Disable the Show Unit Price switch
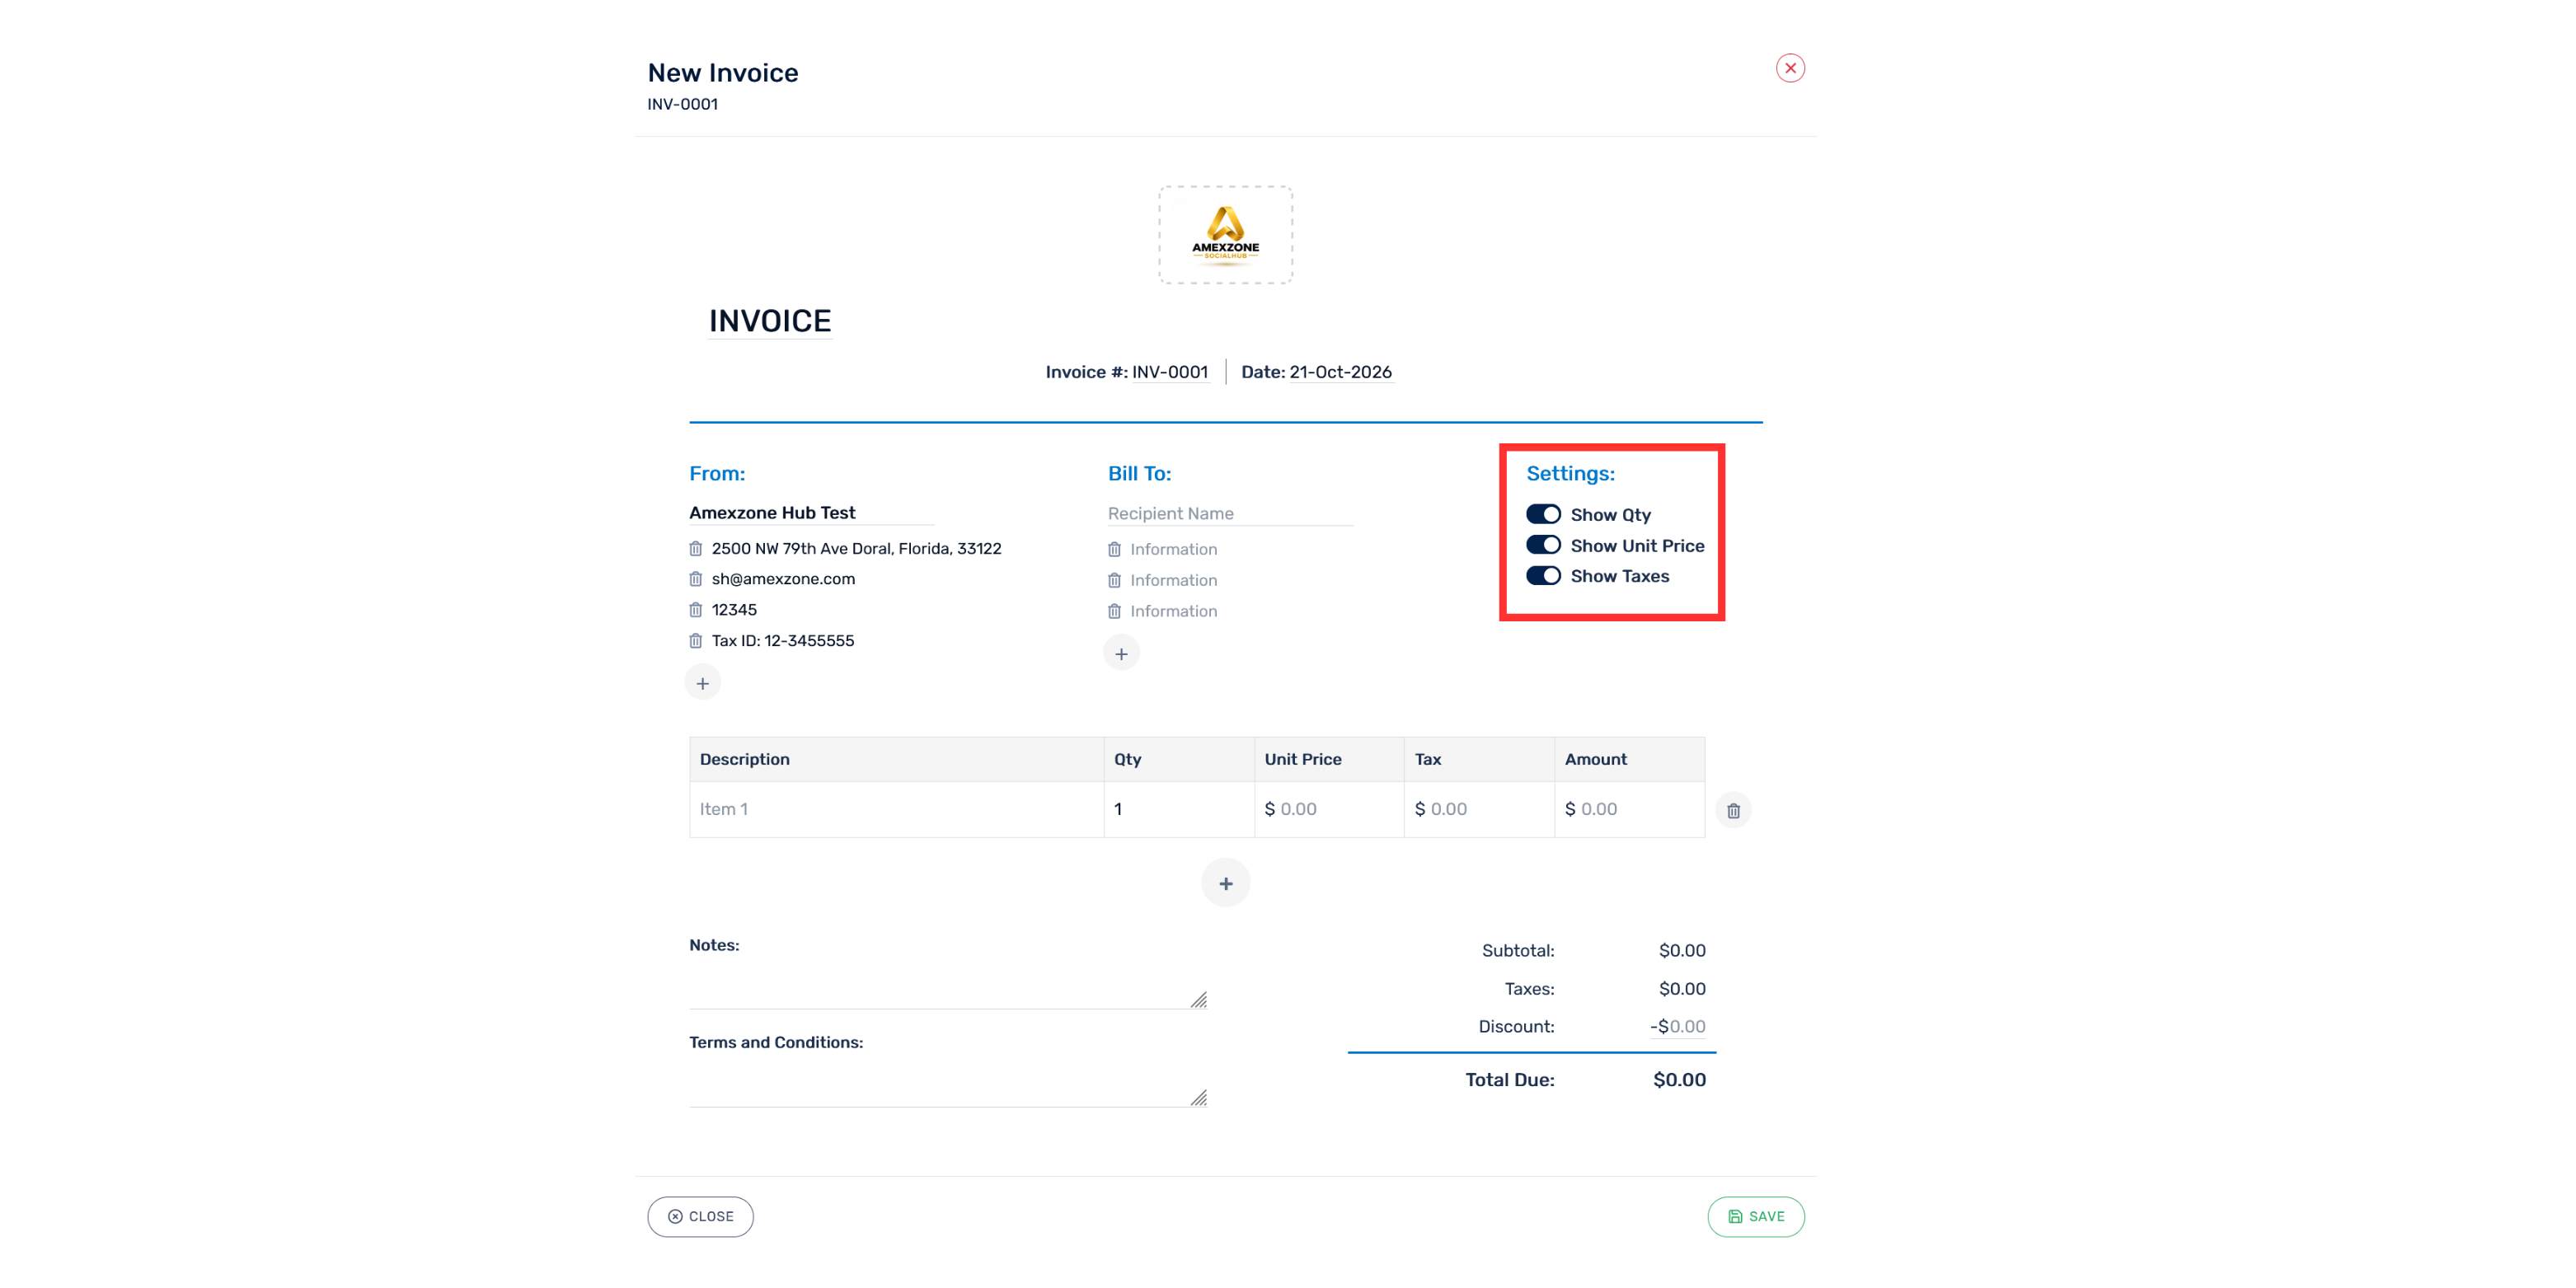The image size is (2576, 1288). click(x=1543, y=545)
